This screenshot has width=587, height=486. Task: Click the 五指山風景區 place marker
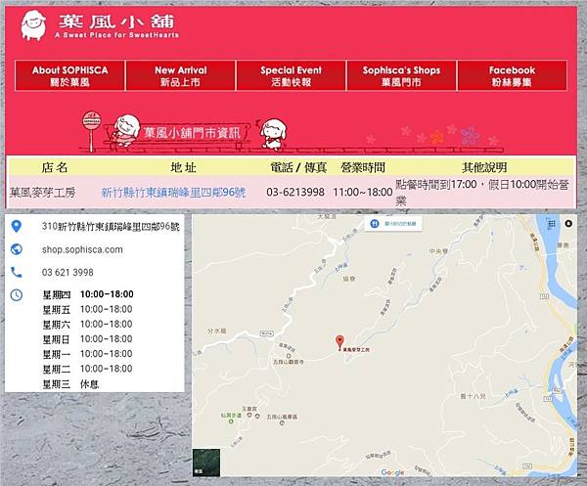pos(282,422)
